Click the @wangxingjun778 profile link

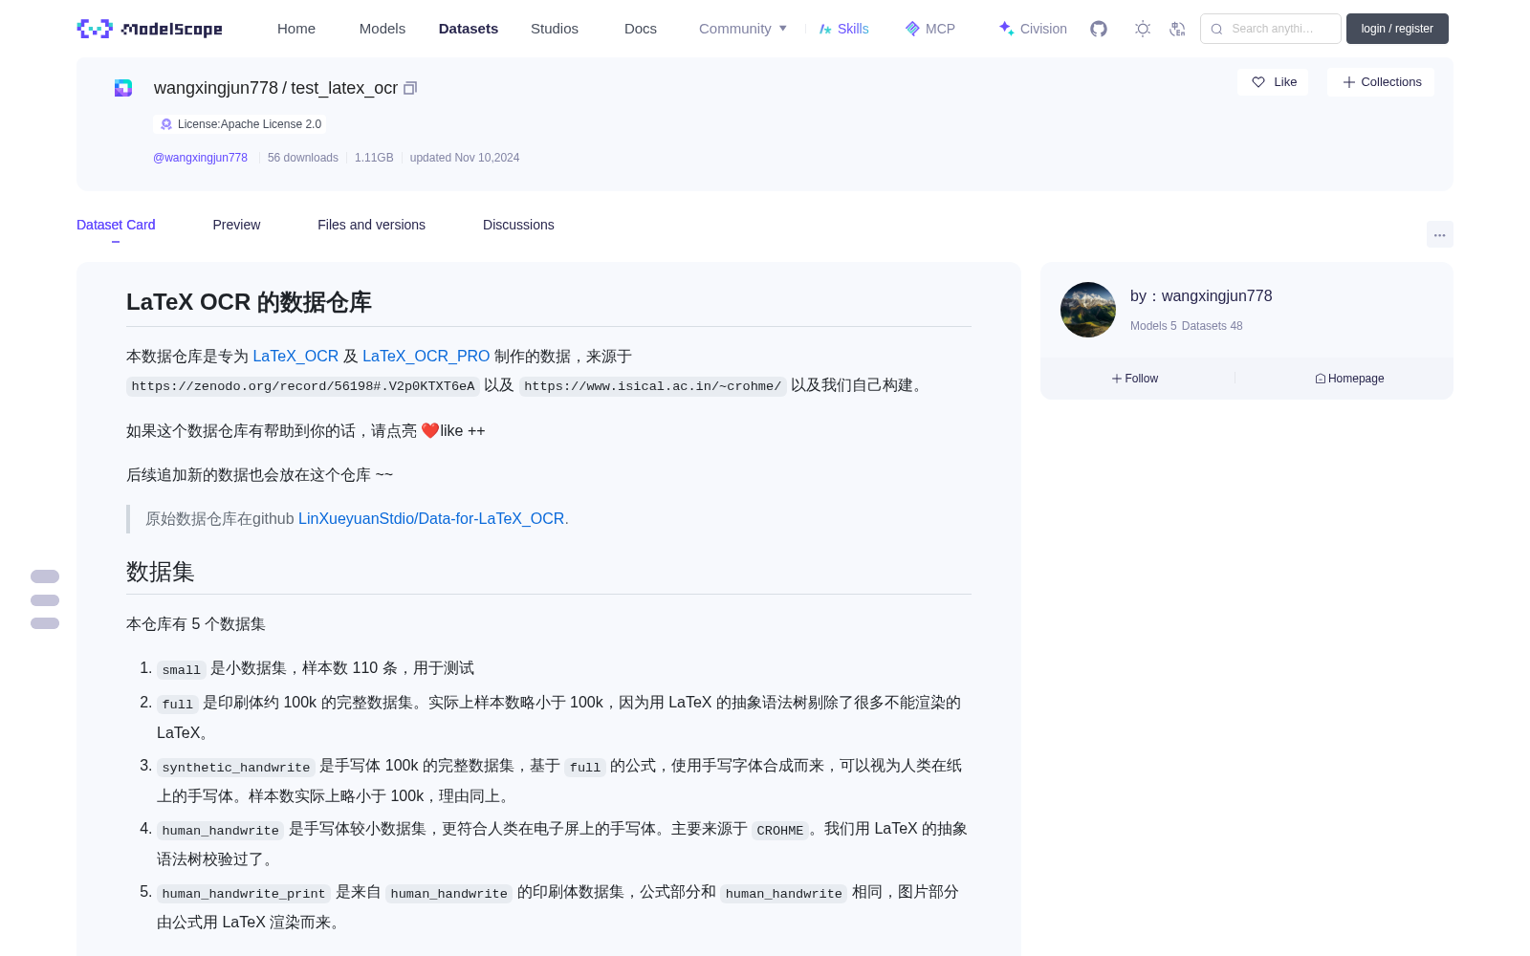tap(200, 158)
